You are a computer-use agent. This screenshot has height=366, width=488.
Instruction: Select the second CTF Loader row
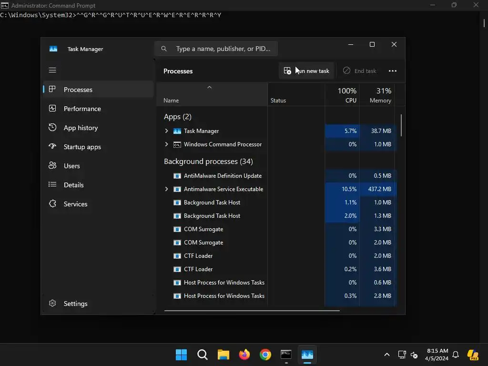[277, 269]
